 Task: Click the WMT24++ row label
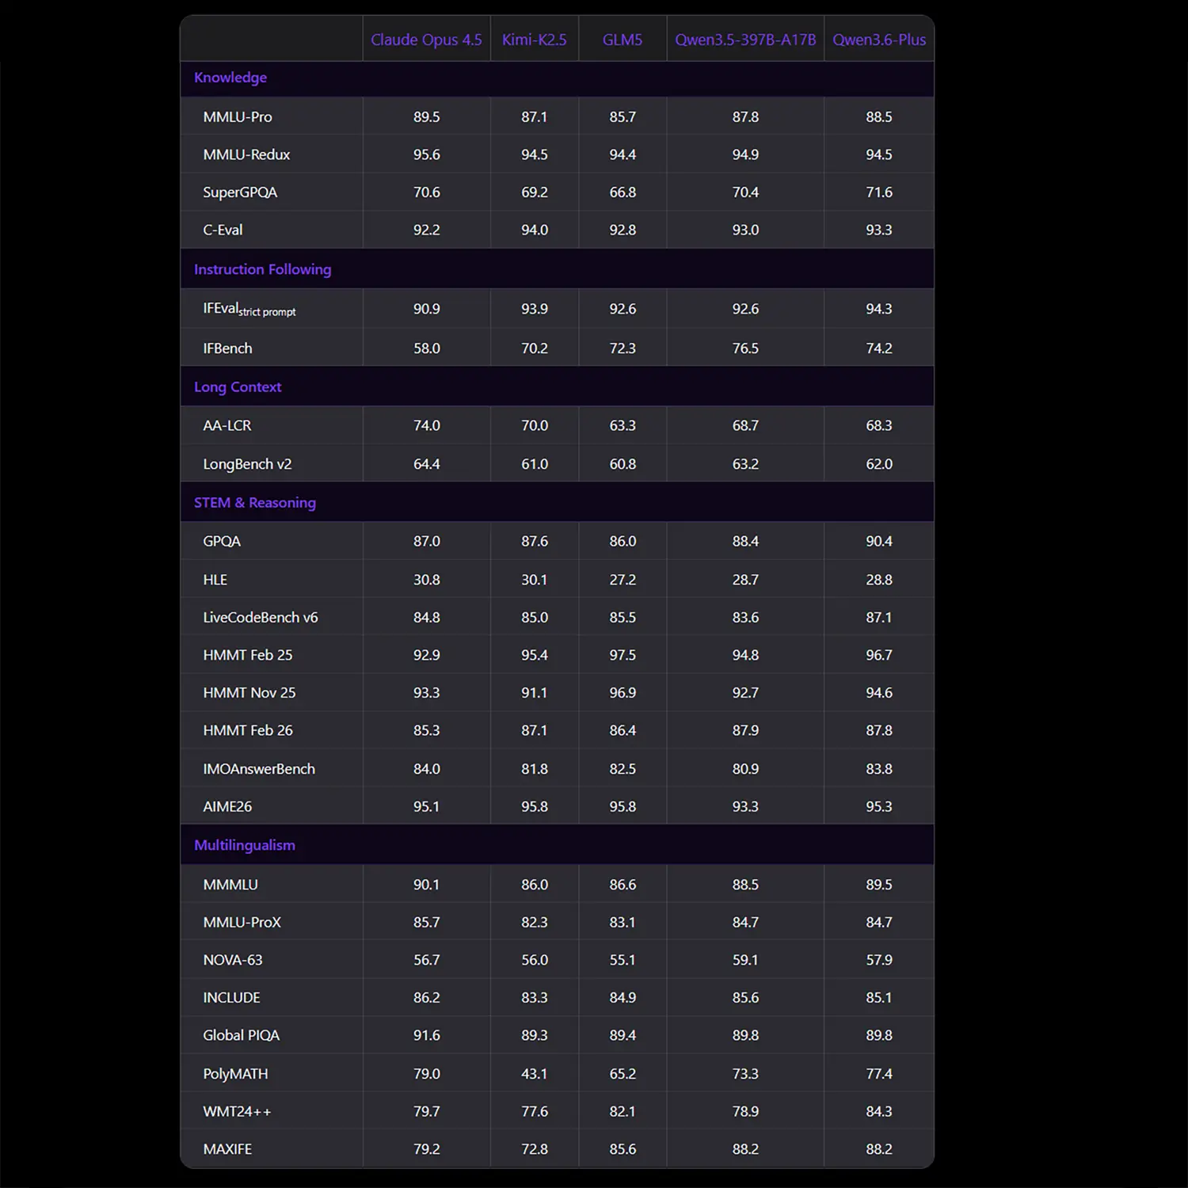pyautogui.click(x=237, y=1112)
